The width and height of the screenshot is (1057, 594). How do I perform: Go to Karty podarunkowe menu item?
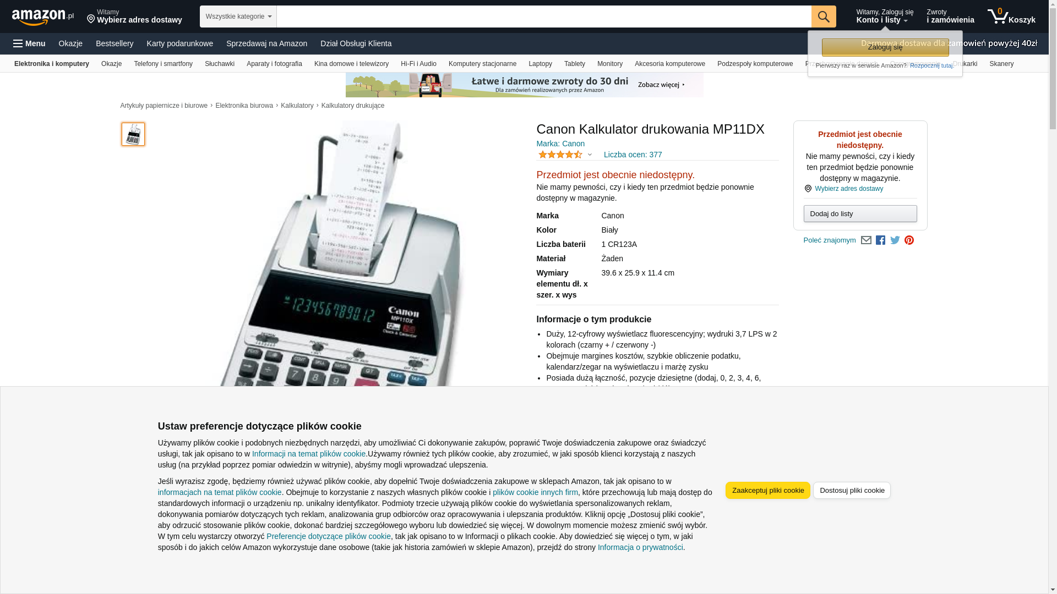pyautogui.click(x=179, y=43)
